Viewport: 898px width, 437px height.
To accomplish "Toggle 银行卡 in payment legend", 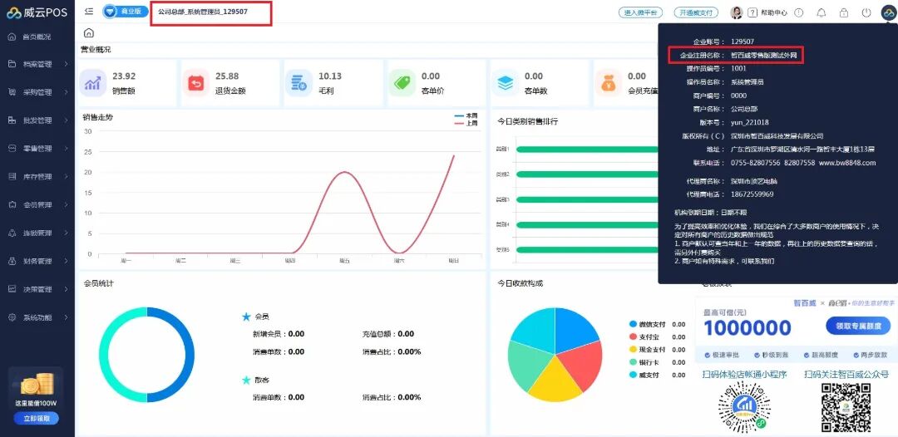I will point(644,362).
